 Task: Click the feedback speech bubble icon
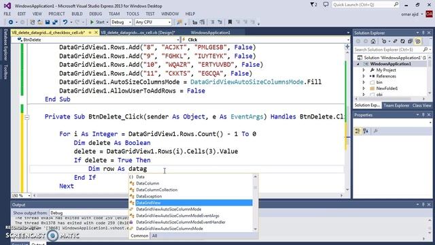coord(326,5)
